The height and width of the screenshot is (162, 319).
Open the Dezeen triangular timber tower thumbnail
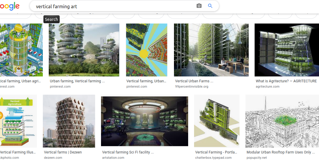[69, 121]
